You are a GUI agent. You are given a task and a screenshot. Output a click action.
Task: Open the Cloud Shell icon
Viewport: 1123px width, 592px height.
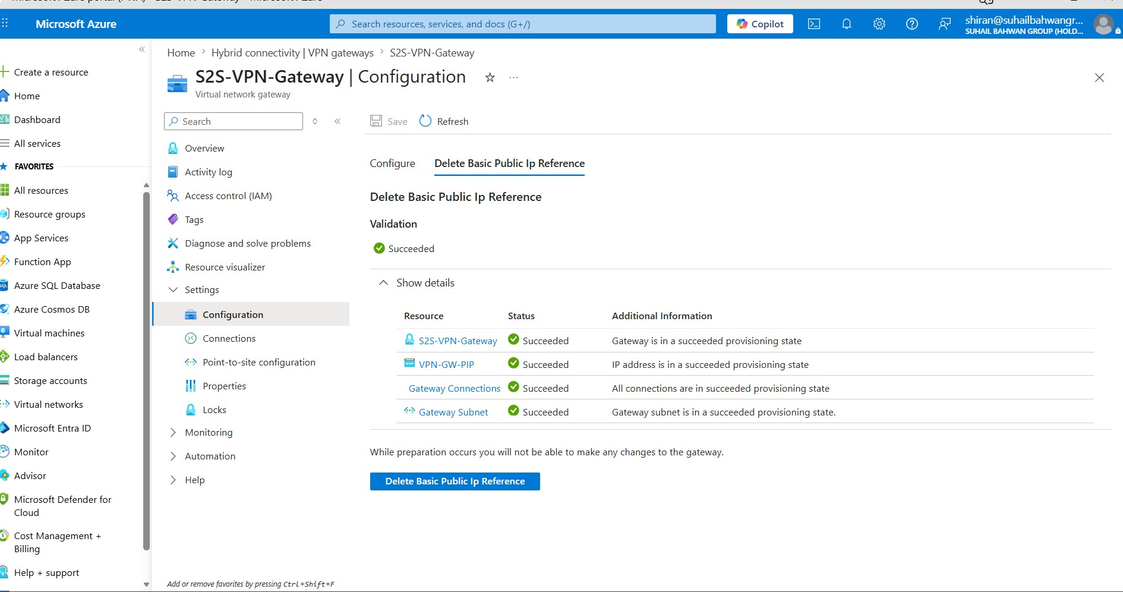pyautogui.click(x=814, y=24)
